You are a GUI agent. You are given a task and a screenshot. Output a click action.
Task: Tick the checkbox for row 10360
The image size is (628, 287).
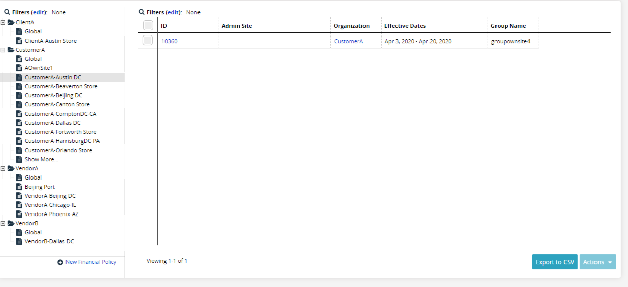[x=148, y=41]
